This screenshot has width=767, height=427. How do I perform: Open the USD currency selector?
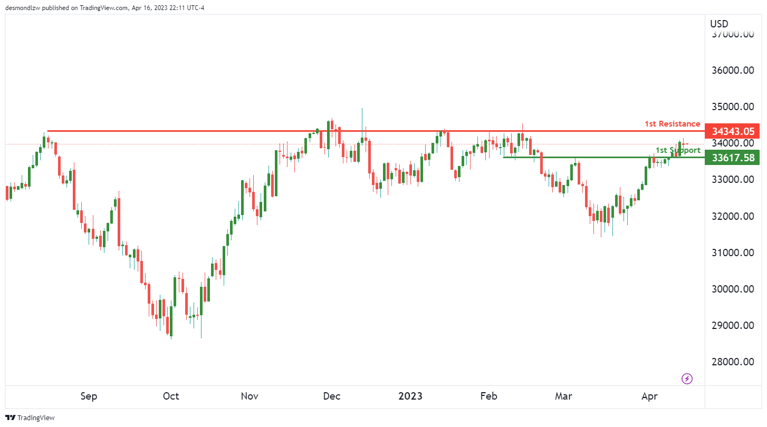[718, 24]
